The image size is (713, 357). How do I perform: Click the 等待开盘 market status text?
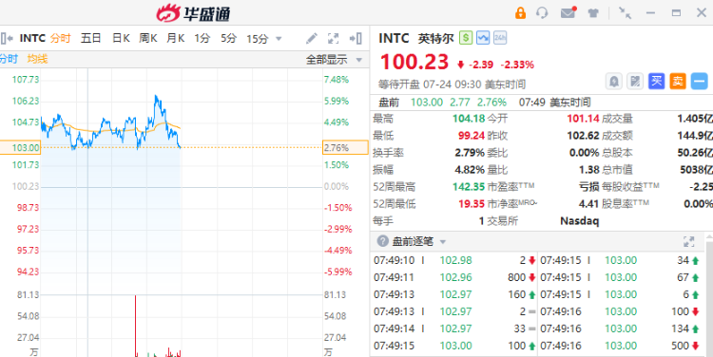pyautogui.click(x=398, y=85)
